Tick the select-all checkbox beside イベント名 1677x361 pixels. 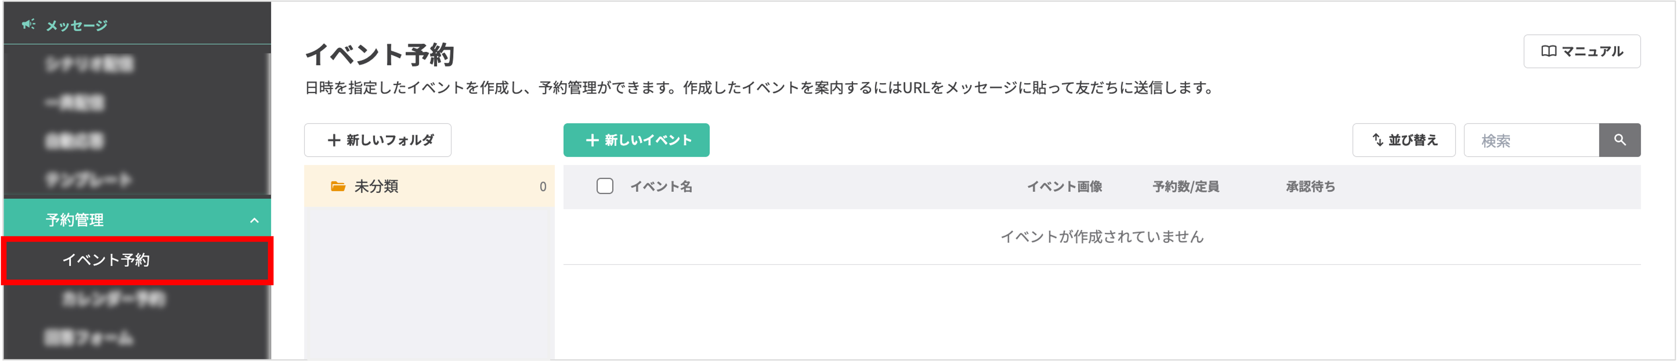(x=605, y=187)
